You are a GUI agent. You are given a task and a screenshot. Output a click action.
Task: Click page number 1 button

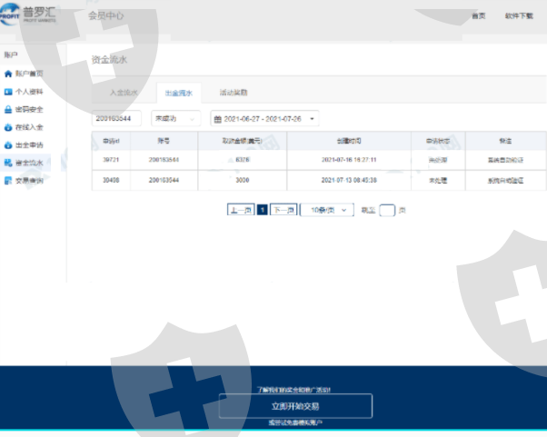263,210
